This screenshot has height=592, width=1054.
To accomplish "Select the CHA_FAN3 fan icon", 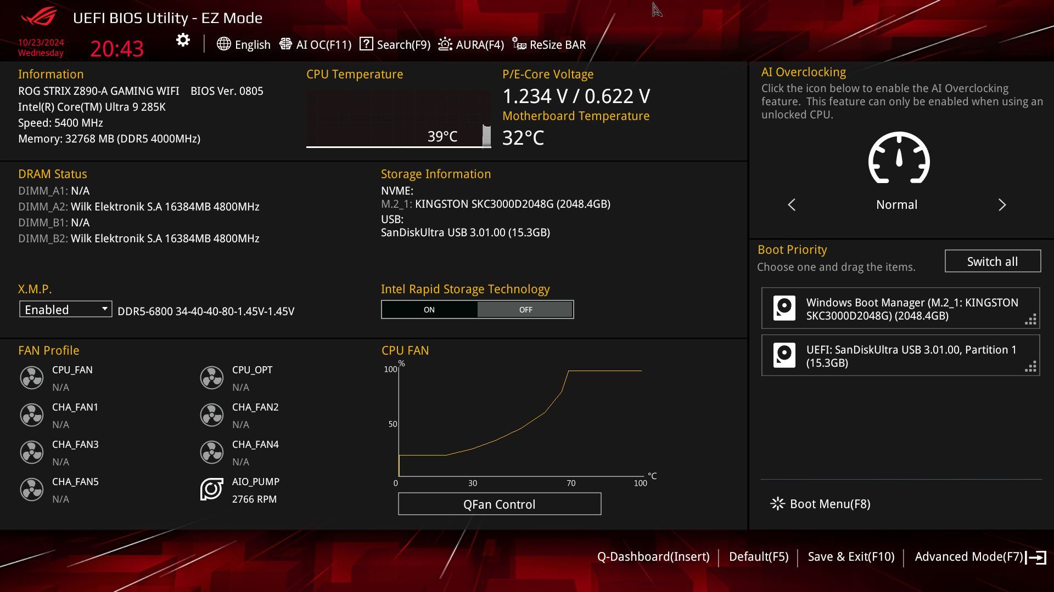I will coord(32,452).
